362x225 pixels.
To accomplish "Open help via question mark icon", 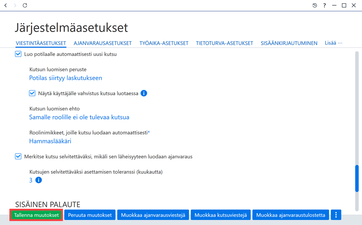I will pos(325,5).
